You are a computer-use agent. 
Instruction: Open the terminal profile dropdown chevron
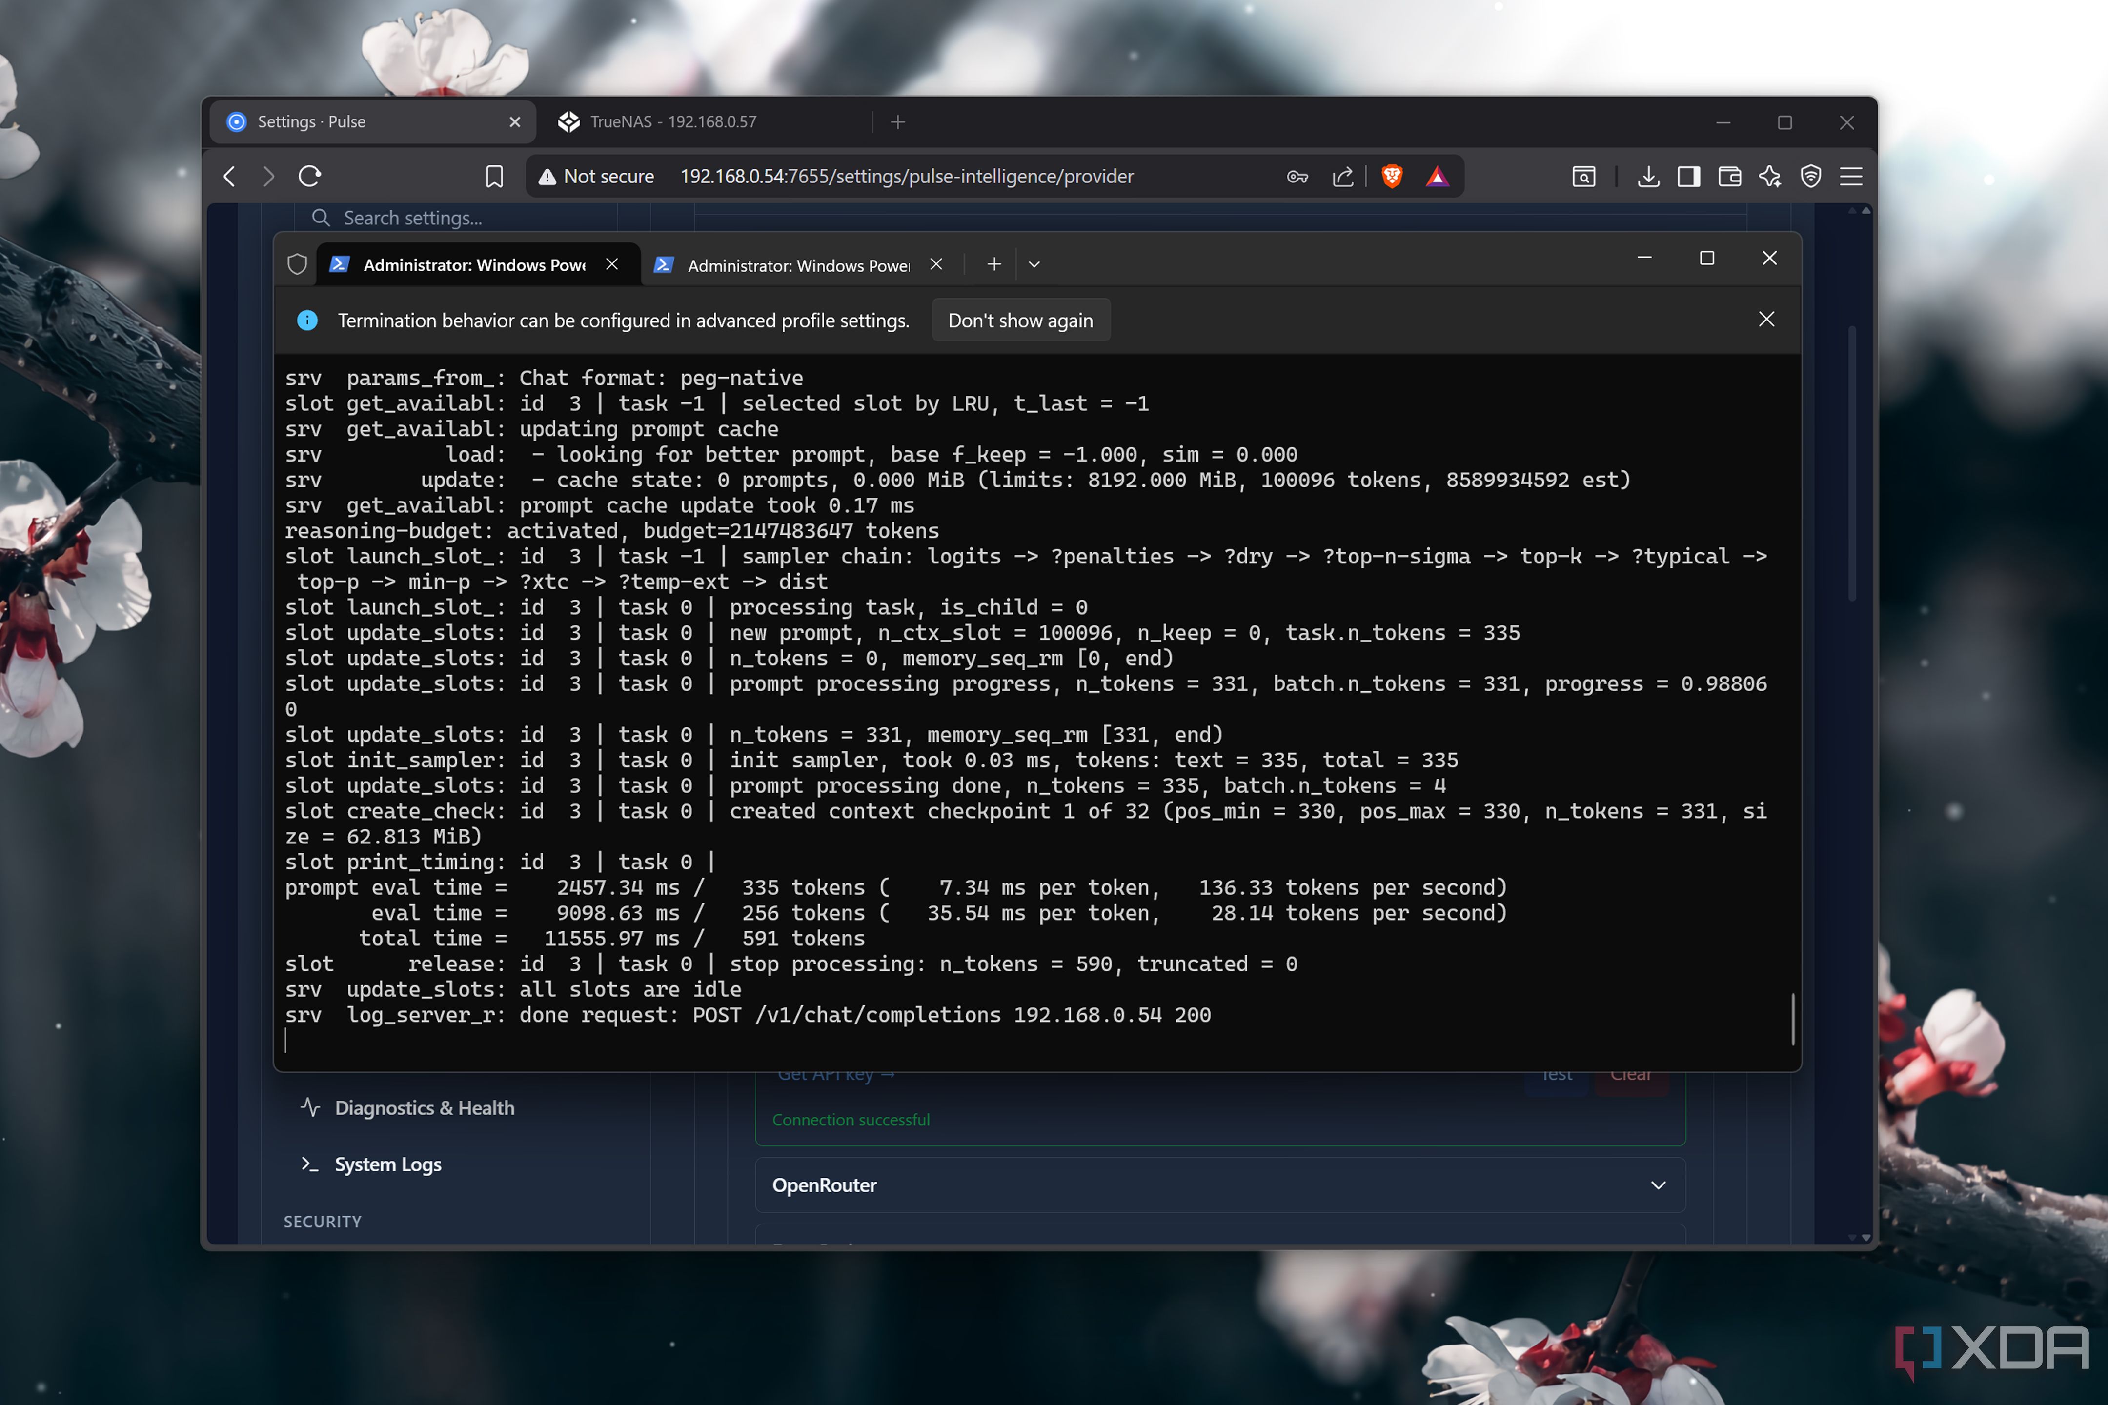coord(1034,264)
